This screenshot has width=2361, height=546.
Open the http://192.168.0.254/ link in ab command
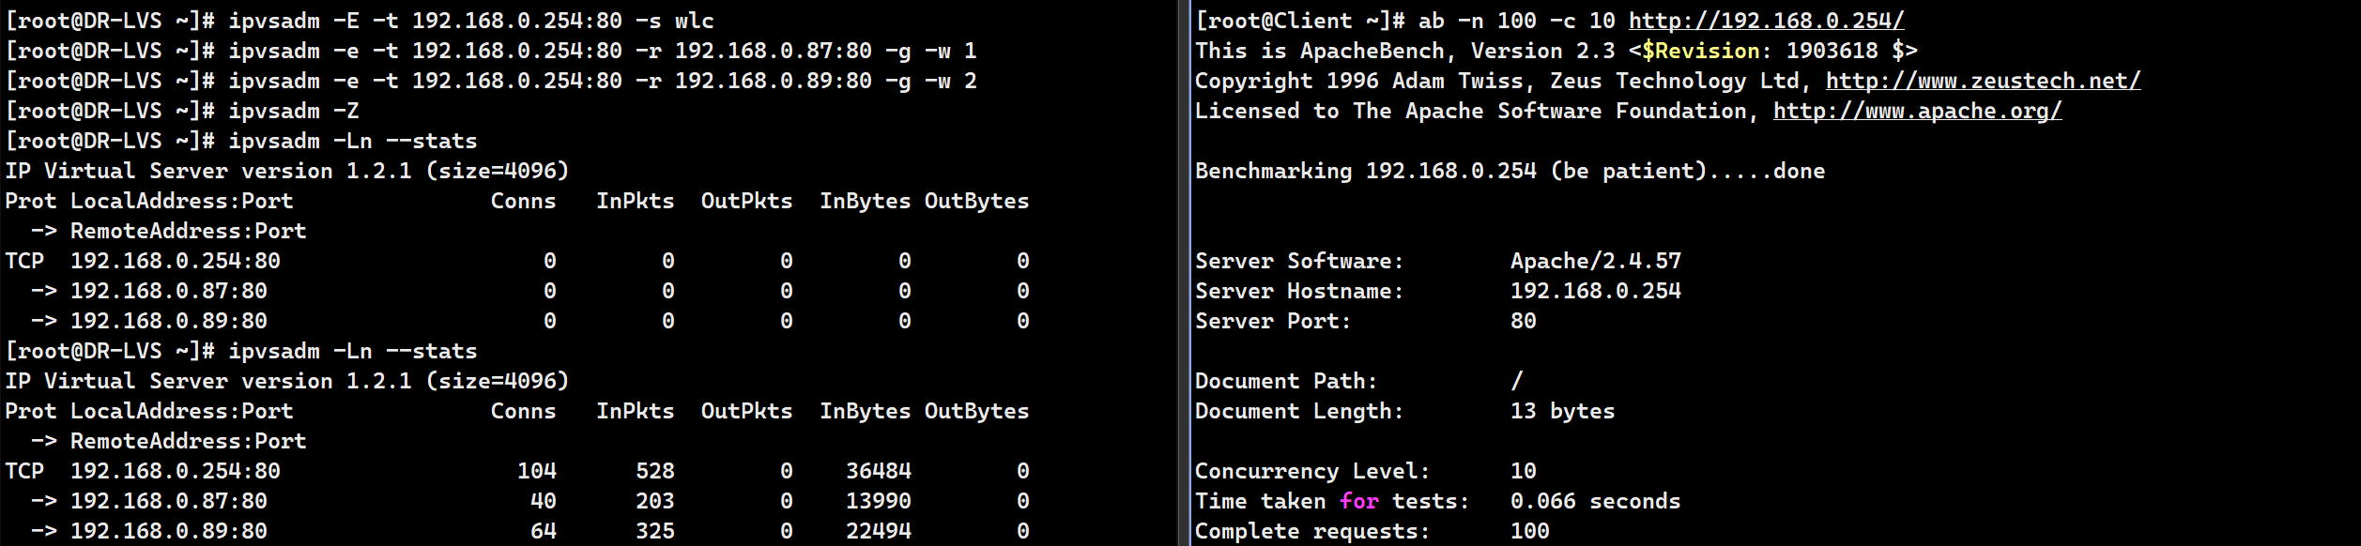(1766, 21)
